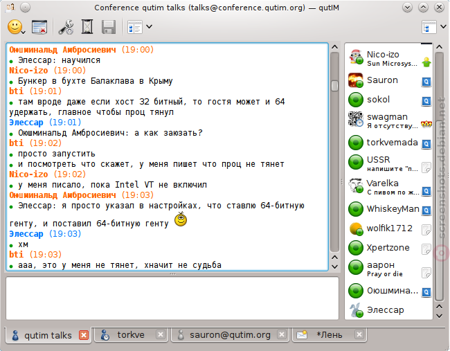Select Оюшмина... in the participant list
450x351 pixels.
388,291
